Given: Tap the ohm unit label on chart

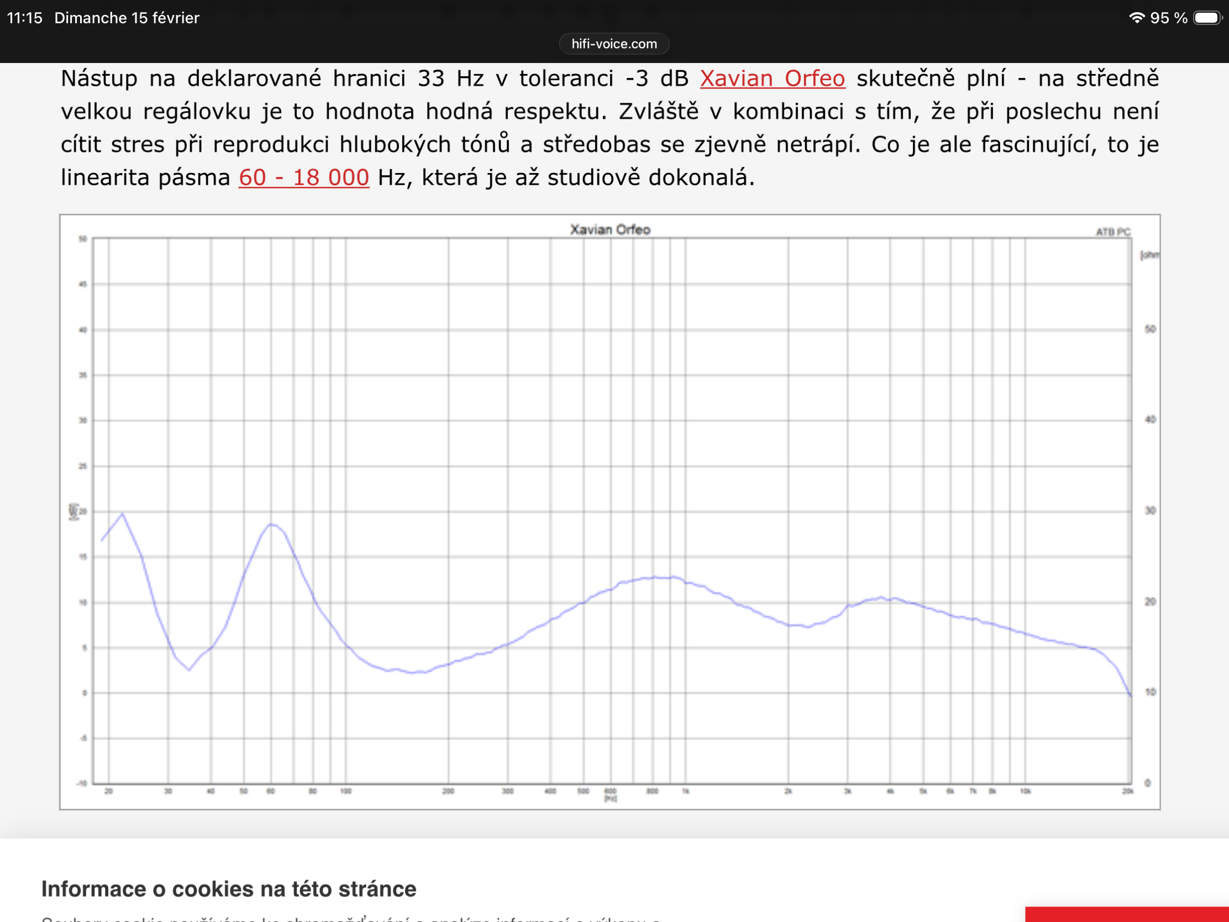Looking at the screenshot, I should click(1149, 255).
